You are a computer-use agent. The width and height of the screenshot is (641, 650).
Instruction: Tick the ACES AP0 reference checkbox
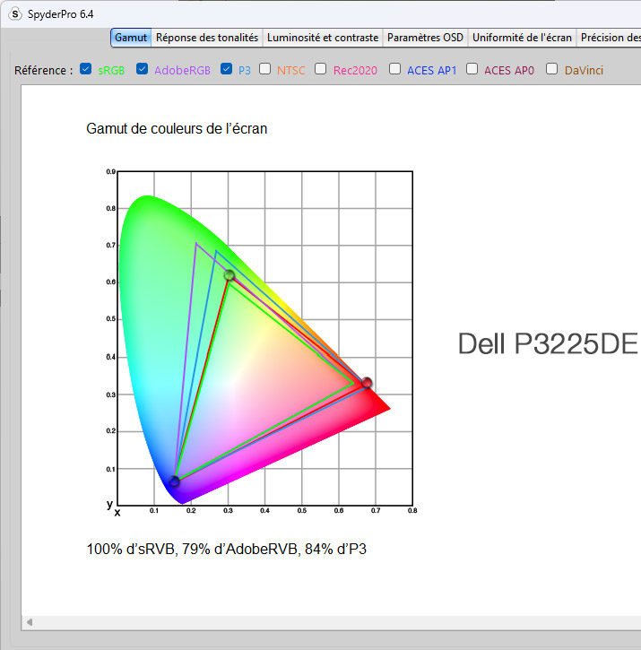pos(472,69)
